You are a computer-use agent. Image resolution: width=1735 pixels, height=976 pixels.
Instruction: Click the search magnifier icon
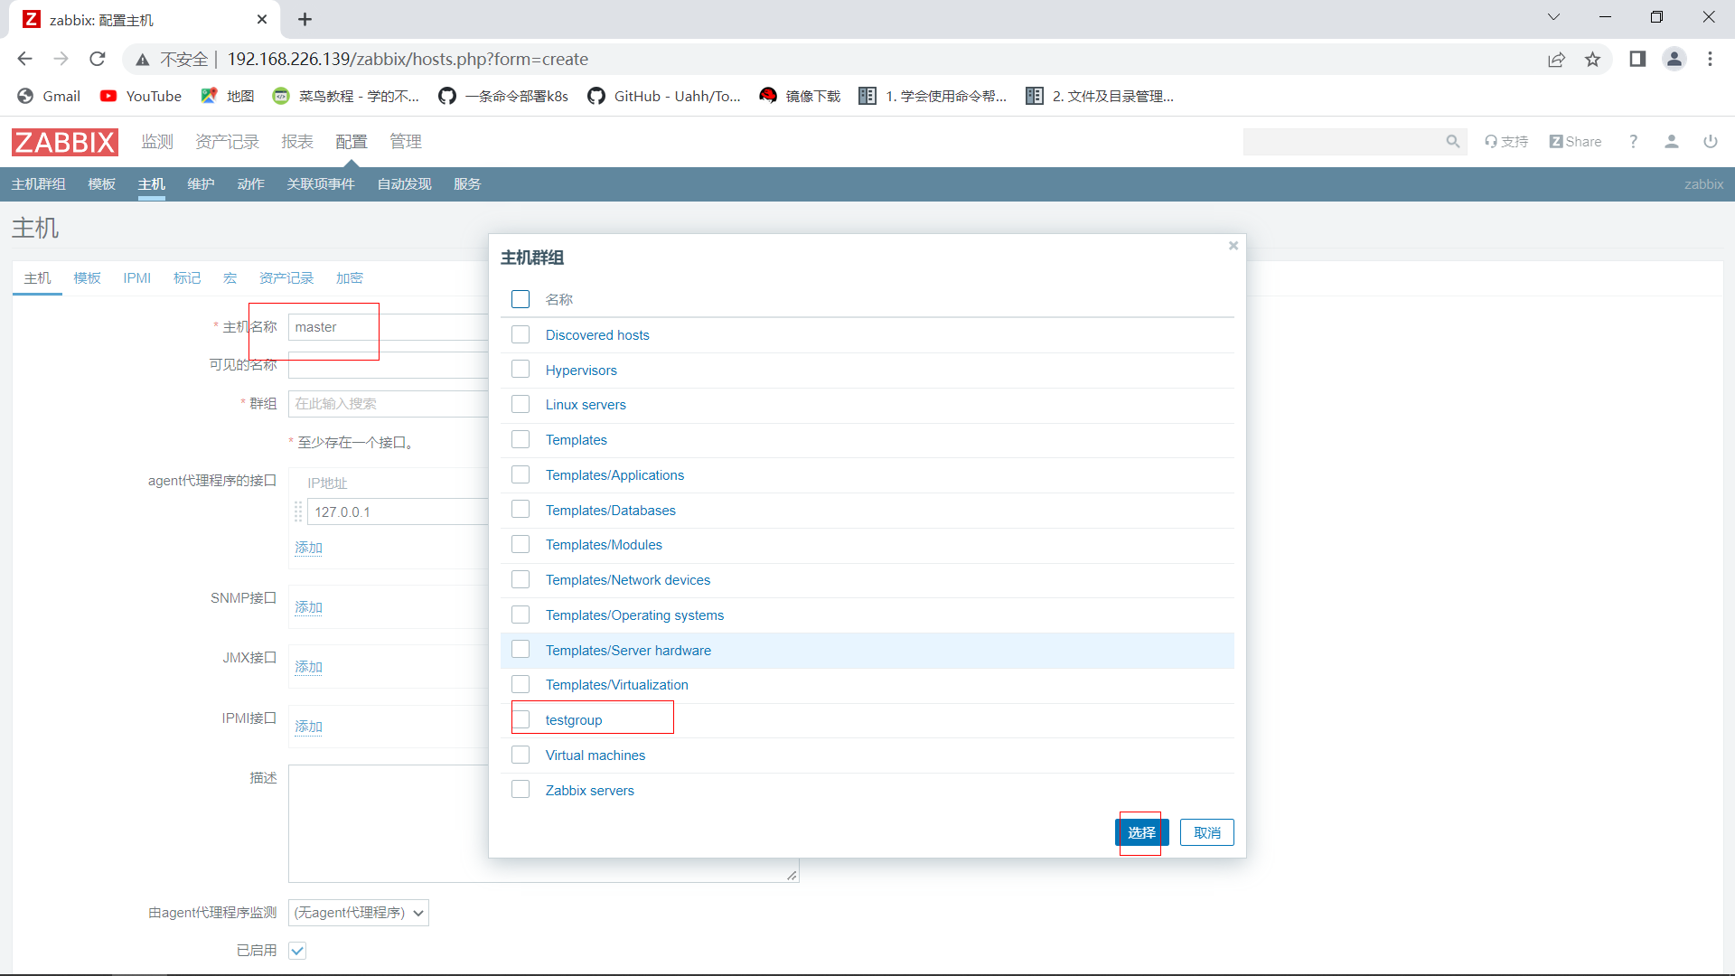click(x=1452, y=142)
